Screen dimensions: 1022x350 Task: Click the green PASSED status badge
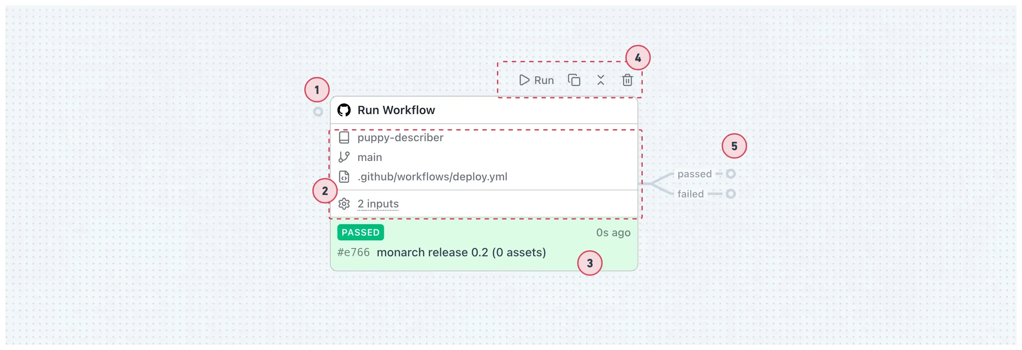(360, 232)
